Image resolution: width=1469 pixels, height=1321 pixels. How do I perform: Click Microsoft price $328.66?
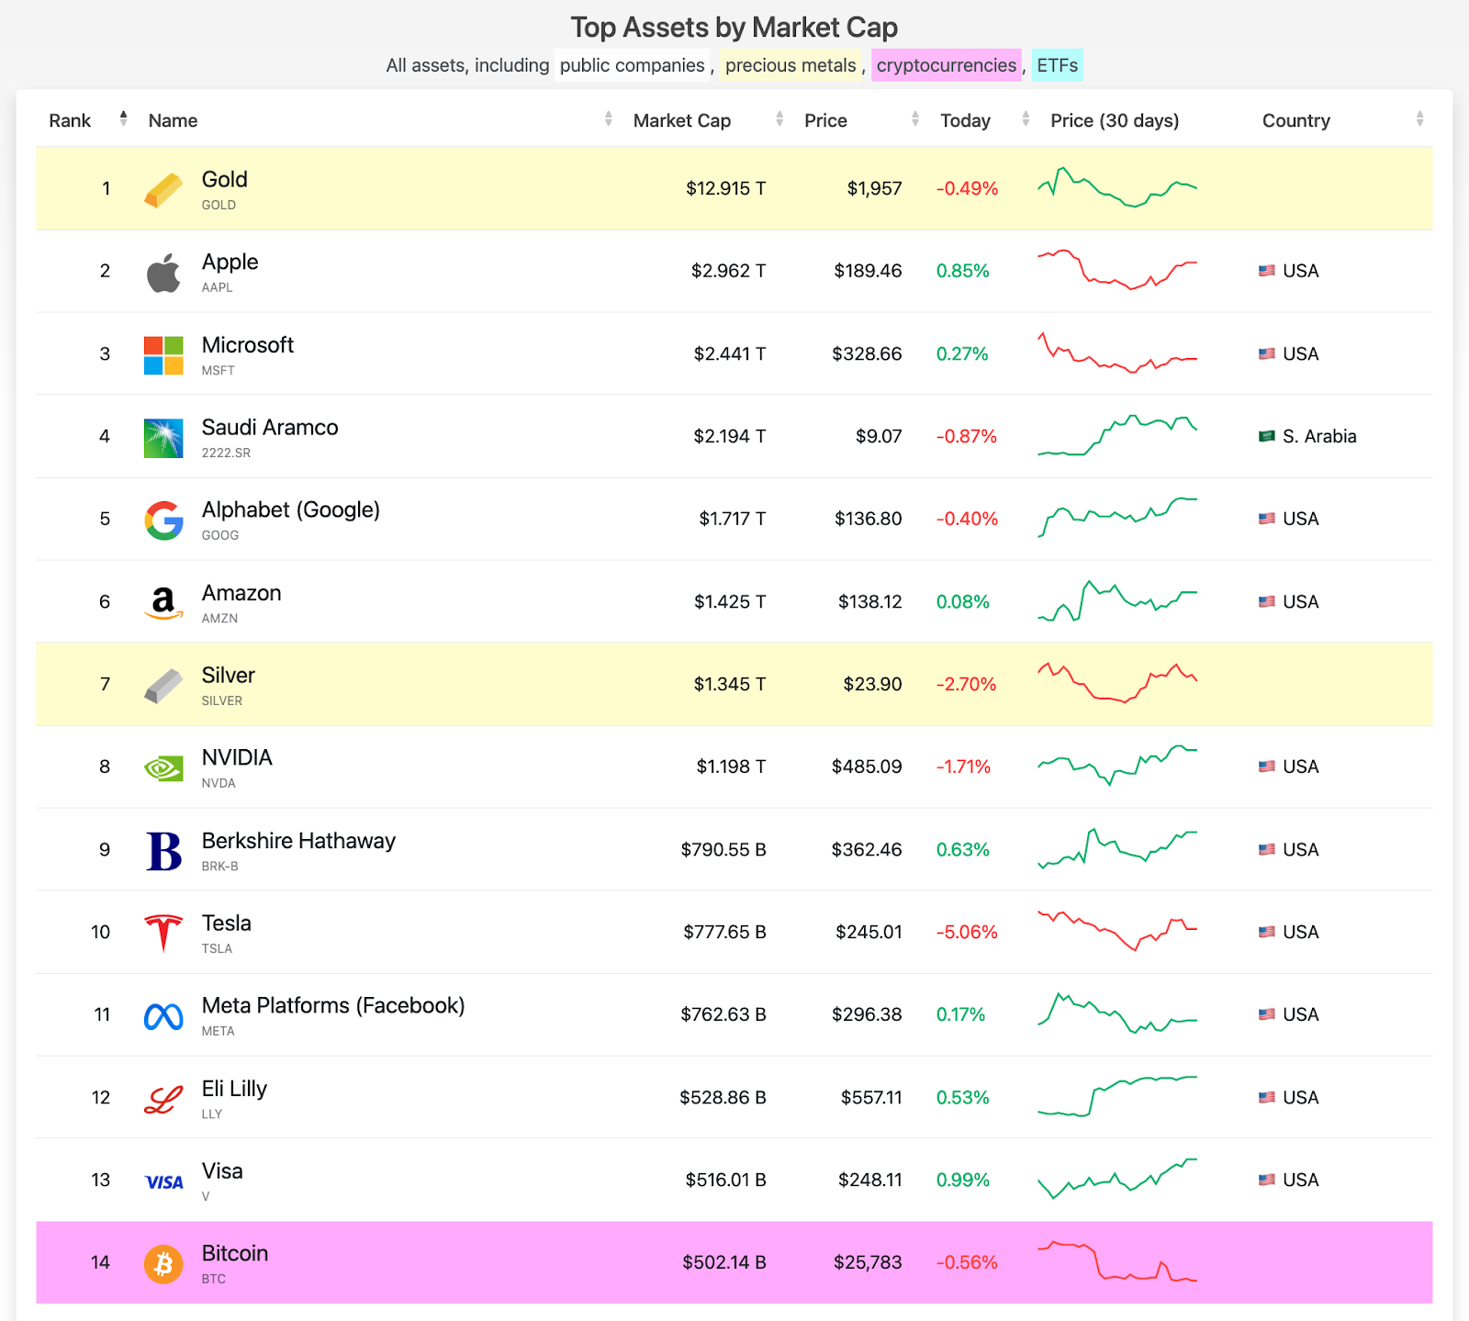[867, 353]
